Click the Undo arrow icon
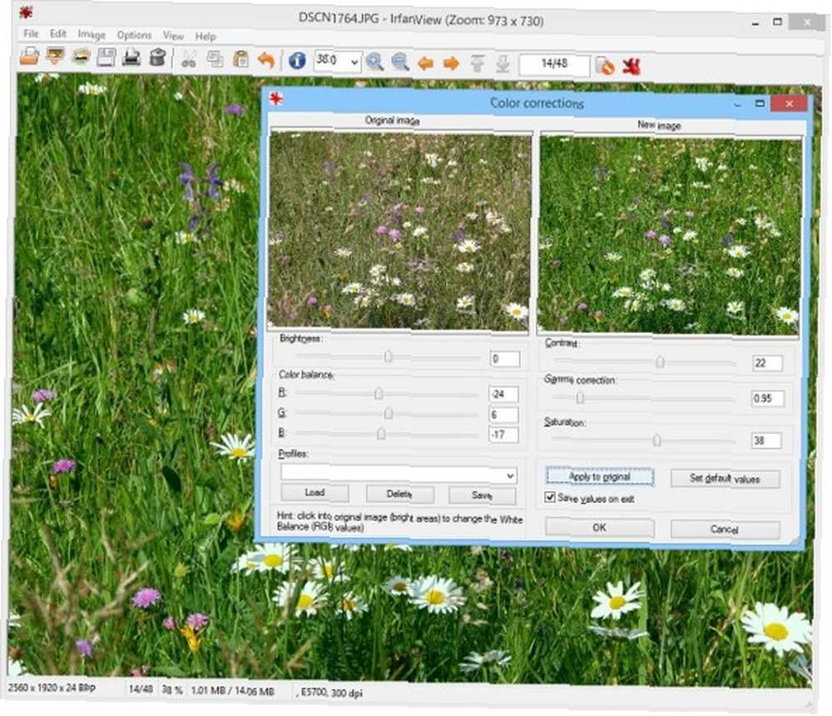 [266, 60]
